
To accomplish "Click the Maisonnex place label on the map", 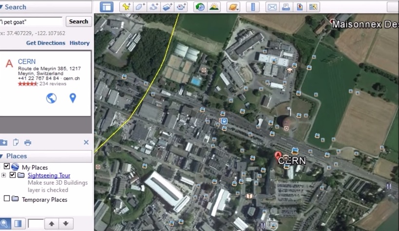I will (365, 24).
